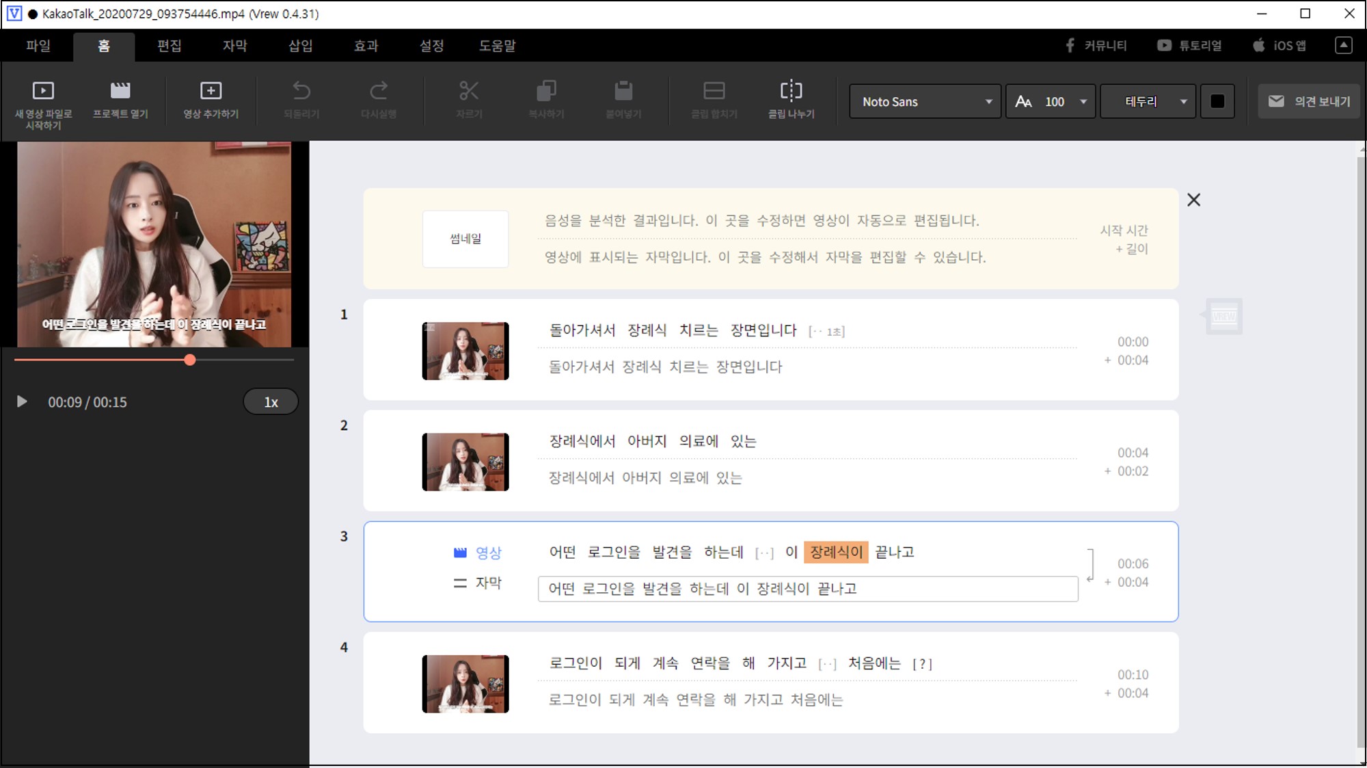Pick the black subtitle color swatch
Viewport: 1367px width, 768px height.
pyautogui.click(x=1217, y=101)
